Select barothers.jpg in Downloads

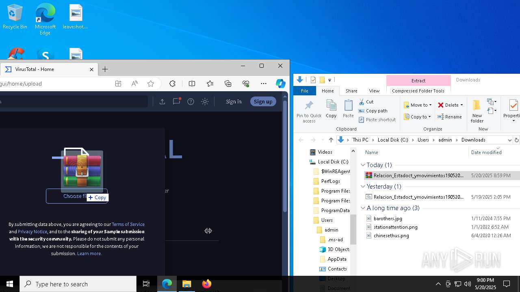(x=388, y=219)
